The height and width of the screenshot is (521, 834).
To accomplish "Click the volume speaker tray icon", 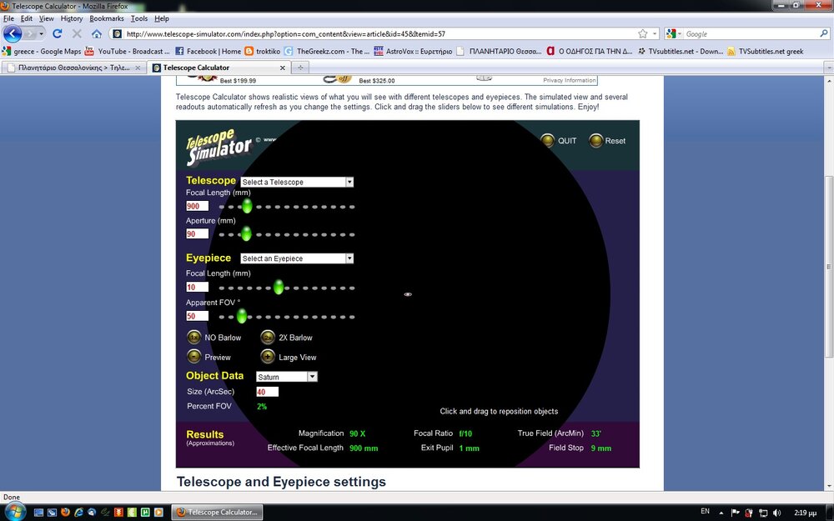I will click(776, 512).
